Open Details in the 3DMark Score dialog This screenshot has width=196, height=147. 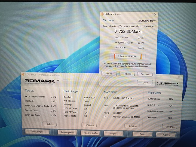(110, 73)
